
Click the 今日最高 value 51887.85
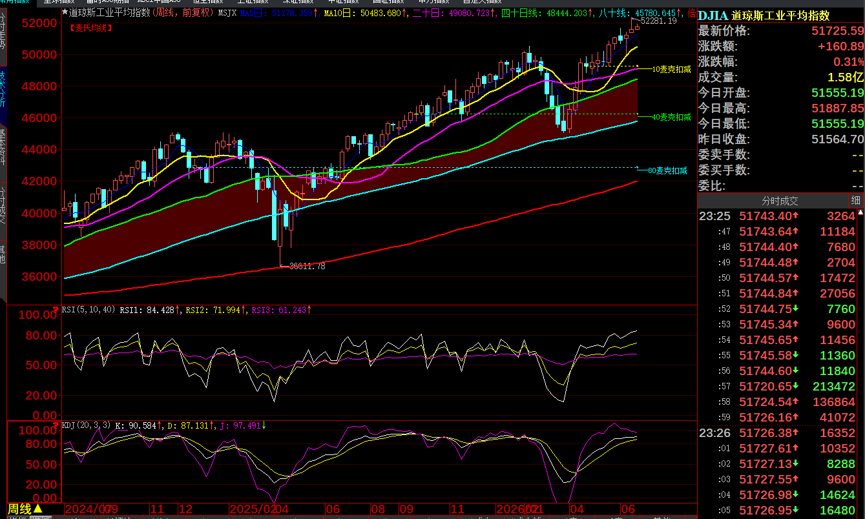(x=837, y=108)
